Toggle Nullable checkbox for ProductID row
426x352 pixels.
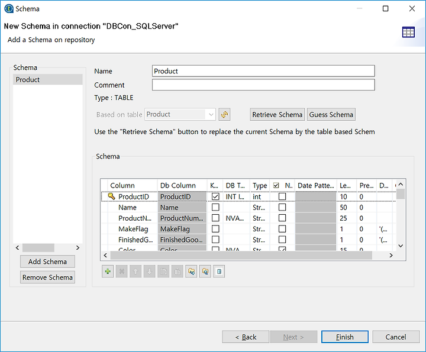click(x=282, y=196)
